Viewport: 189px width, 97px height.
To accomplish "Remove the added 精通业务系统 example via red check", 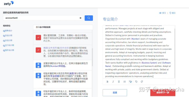I will click(38, 50).
